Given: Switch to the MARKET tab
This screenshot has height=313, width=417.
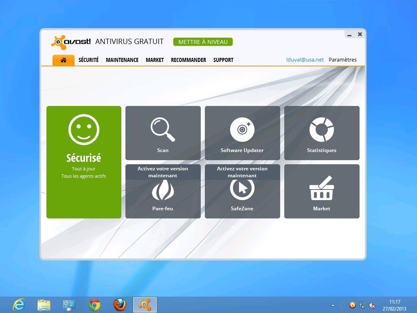Looking at the screenshot, I should click(x=154, y=60).
